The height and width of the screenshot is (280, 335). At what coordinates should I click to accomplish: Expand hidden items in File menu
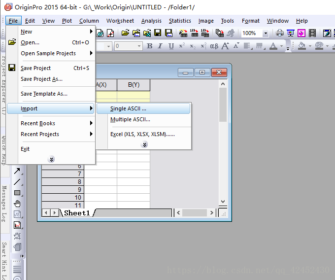[51, 159]
